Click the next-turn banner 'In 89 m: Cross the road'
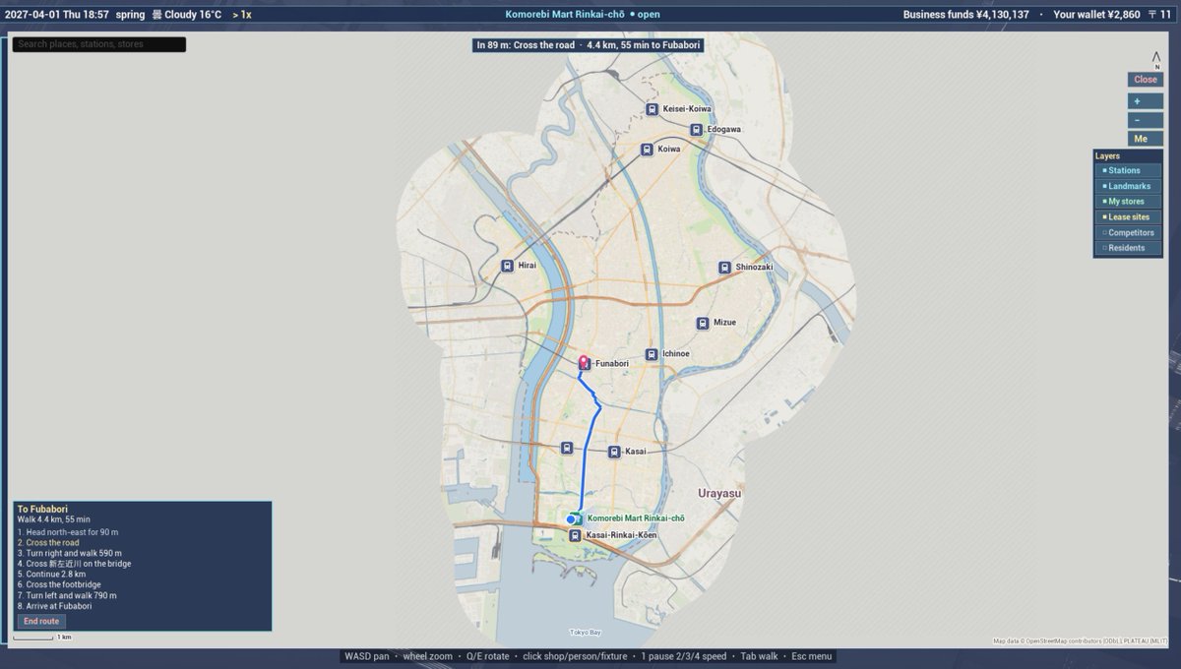The image size is (1181, 669). (589, 45)
